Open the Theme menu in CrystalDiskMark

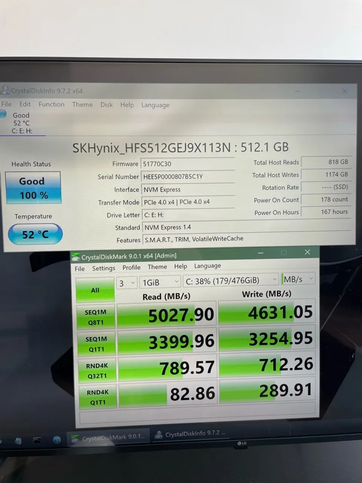(x=157, y=267)
